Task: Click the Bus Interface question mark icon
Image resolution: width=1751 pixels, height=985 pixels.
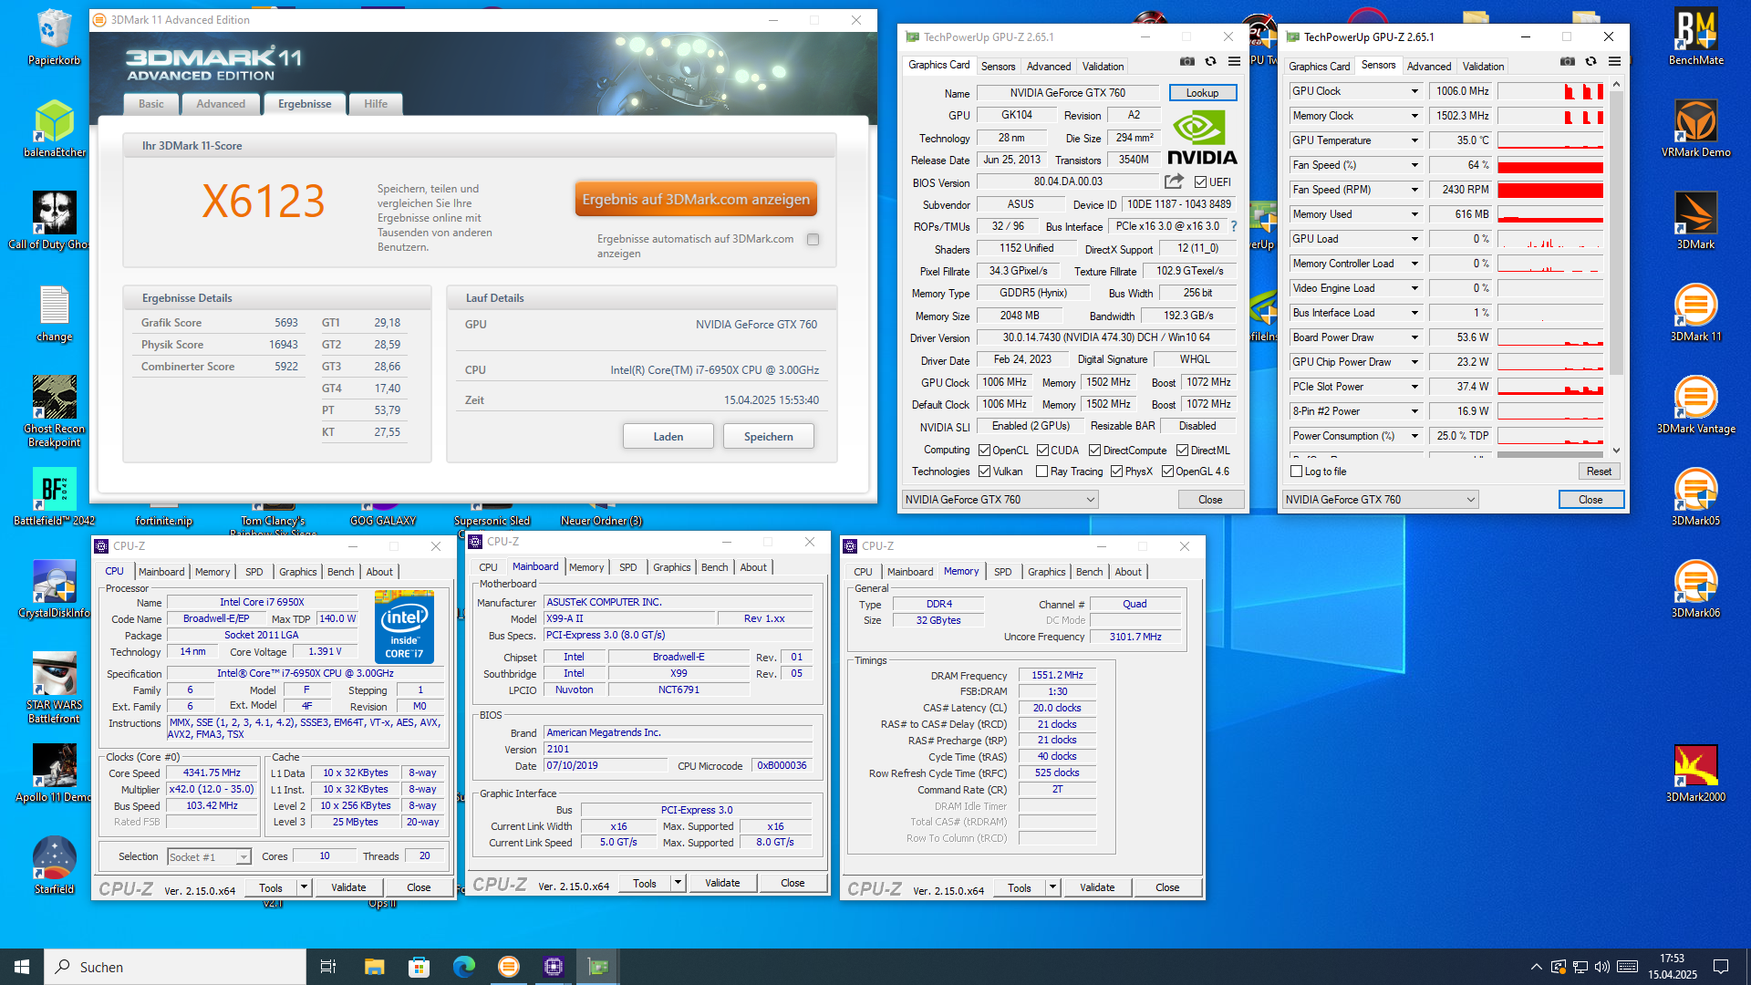Action: pyautogui.click(x=1234, y=226)
